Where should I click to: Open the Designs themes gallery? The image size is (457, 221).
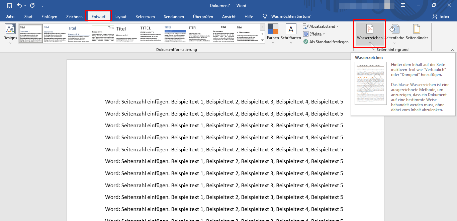tap(10, 34)
